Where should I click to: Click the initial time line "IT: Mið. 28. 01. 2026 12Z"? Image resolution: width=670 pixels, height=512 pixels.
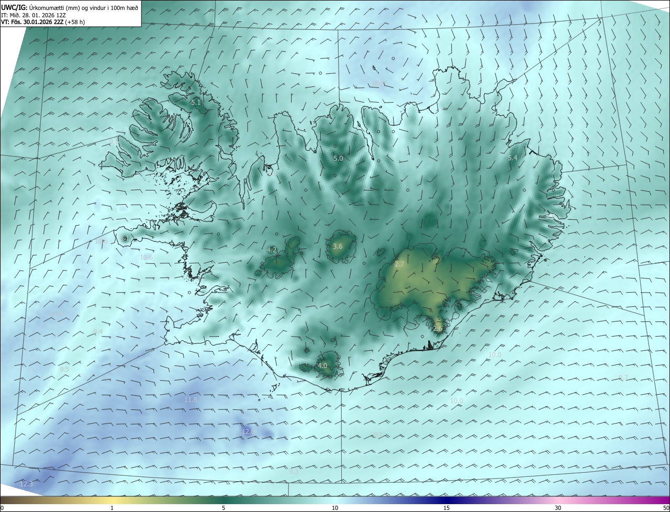click(x=33, y=15)
